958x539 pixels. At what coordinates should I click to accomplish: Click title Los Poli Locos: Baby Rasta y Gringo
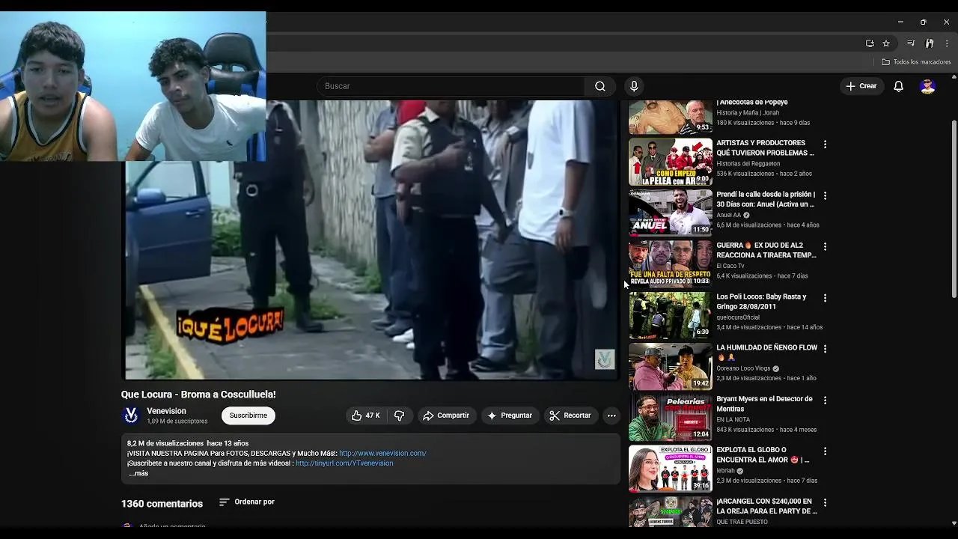pos(761,302)
